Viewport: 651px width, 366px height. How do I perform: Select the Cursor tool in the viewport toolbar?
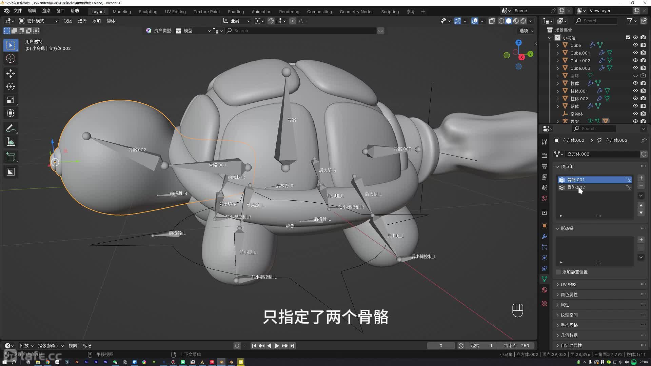[11, 58]
